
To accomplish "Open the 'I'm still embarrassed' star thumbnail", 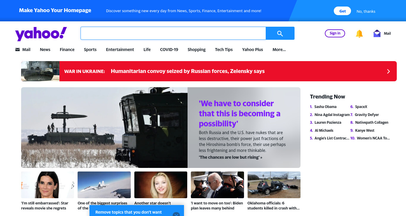I will 48,185.
